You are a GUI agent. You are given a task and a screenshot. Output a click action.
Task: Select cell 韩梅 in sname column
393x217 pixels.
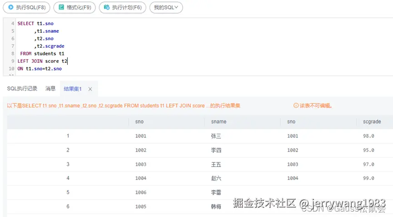[x=216, y=207]
